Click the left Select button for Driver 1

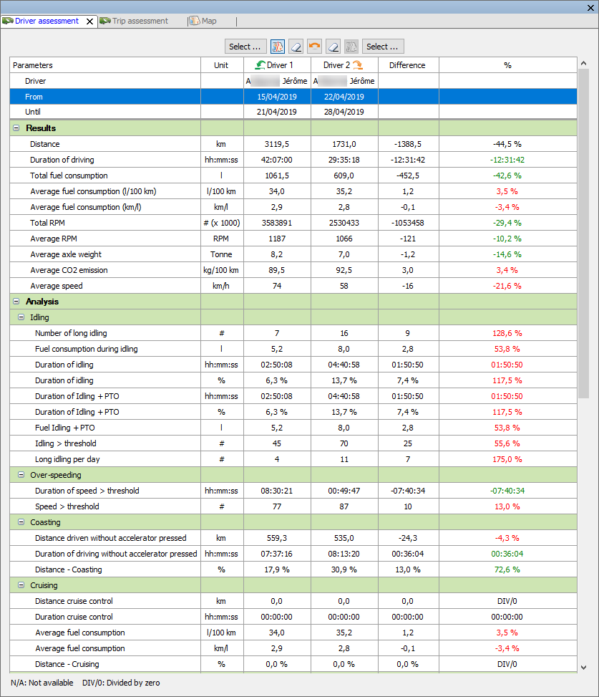tap(245, 47)
